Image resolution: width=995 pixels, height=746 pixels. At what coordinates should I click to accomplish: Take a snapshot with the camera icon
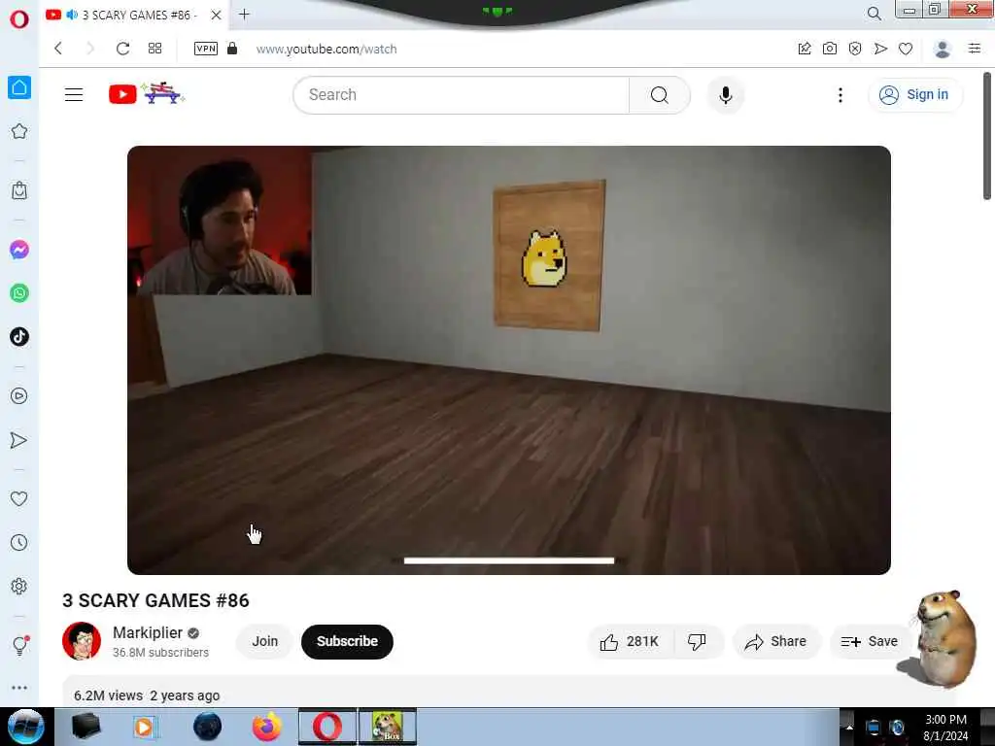[x=830, y=49]
